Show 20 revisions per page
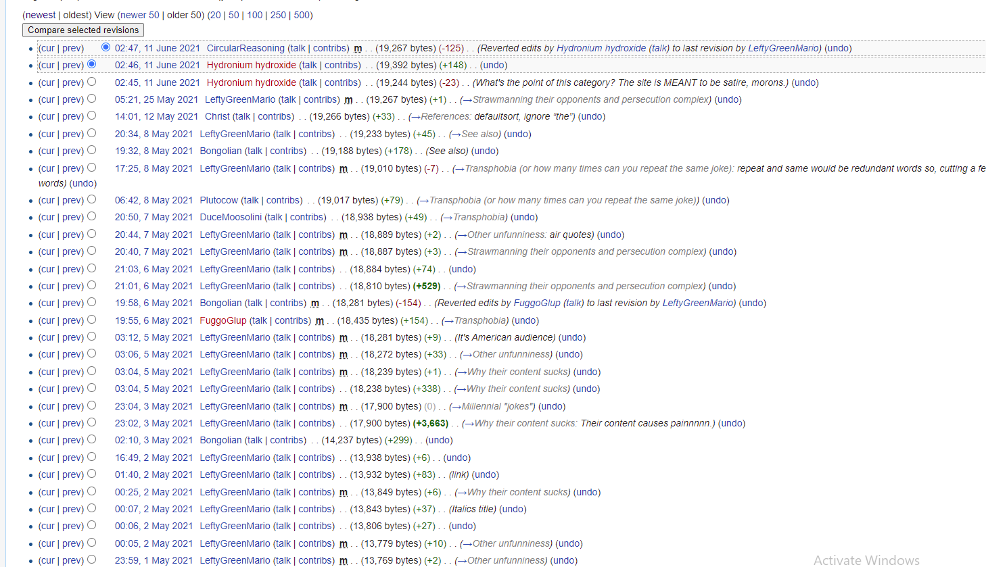 (x=215, y=15)
